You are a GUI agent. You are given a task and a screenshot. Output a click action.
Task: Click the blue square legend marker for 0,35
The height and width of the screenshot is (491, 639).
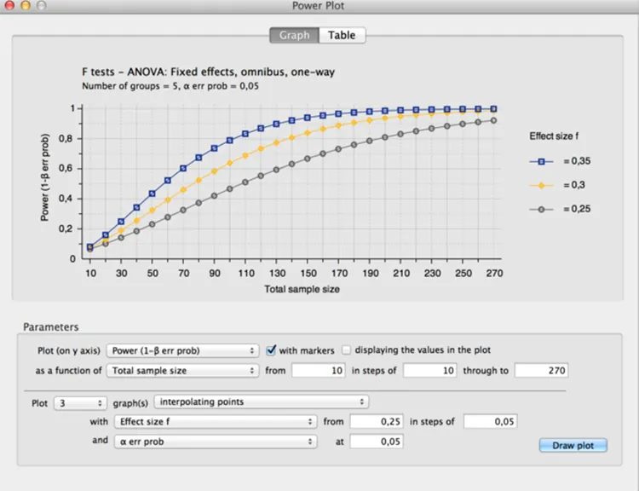[541, 161]
